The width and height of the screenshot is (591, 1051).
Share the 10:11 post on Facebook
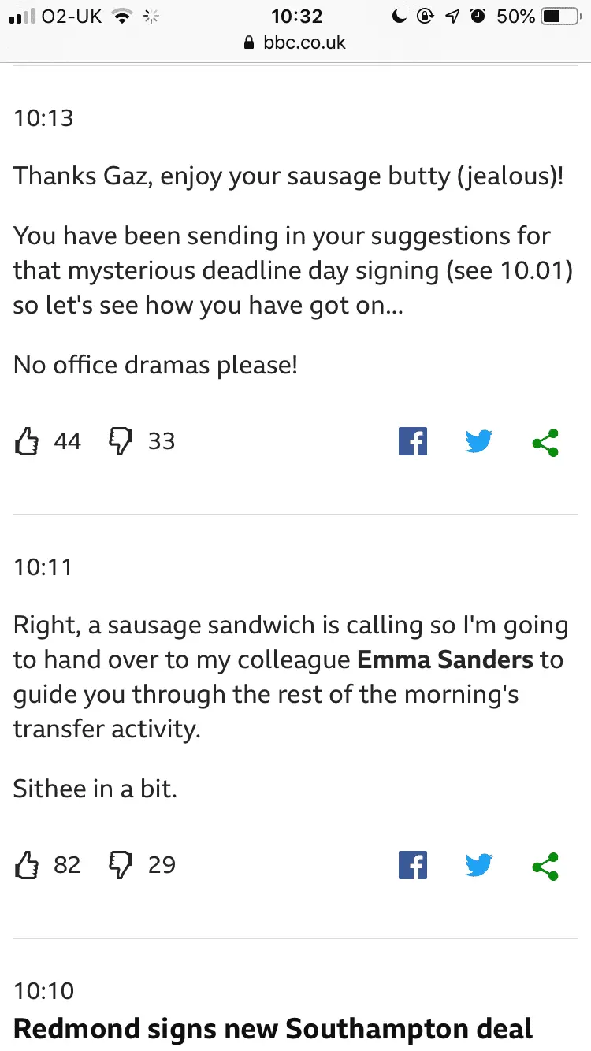tap(413, 865)
